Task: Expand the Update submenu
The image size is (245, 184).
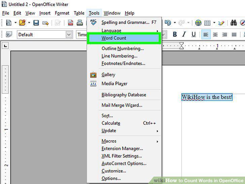Action: click(x=124, y=131)
